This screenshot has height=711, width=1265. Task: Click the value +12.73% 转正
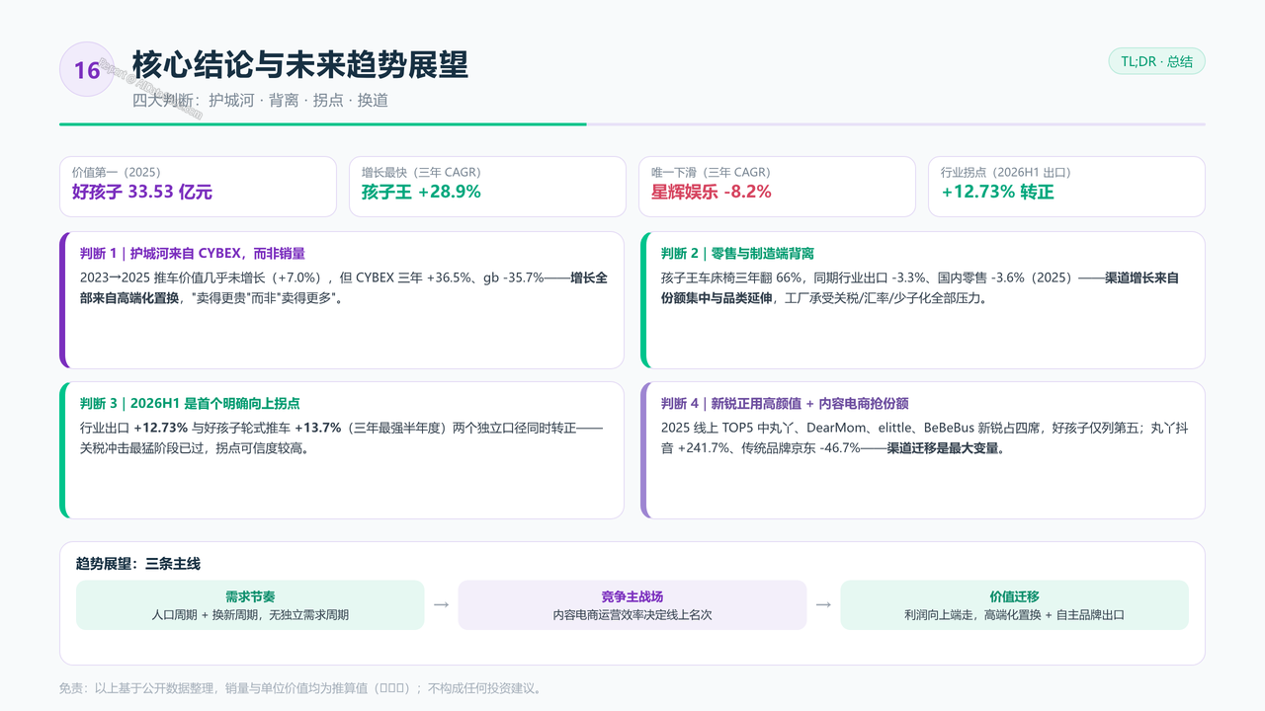[997, 192]
